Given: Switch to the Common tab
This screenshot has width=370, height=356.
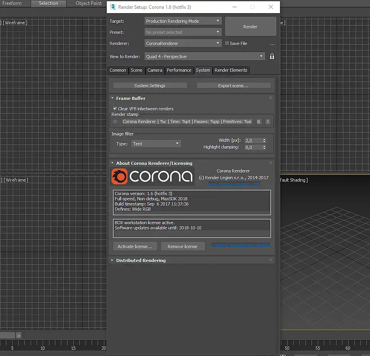Looking at the screenshot, I should pyautogui.click(x=118, y=70).
